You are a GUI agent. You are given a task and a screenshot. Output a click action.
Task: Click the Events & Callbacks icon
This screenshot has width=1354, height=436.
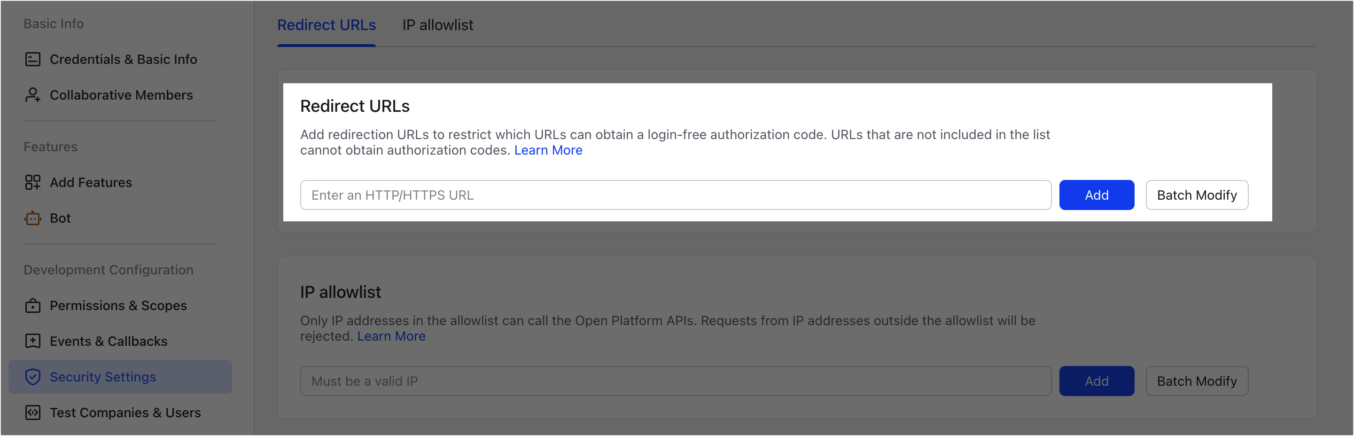pos(32,342)
